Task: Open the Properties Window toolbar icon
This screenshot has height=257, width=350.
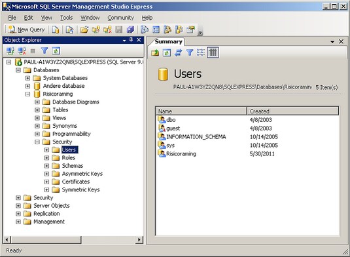Action: [x=190, y=30]
